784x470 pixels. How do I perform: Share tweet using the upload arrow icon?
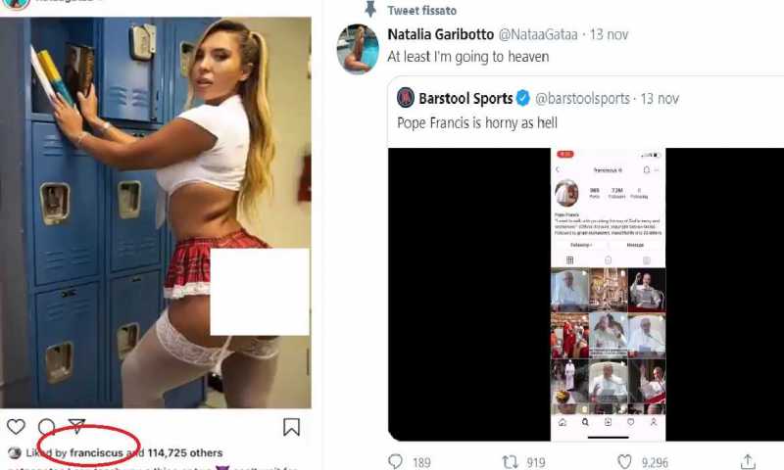(748, 462)
